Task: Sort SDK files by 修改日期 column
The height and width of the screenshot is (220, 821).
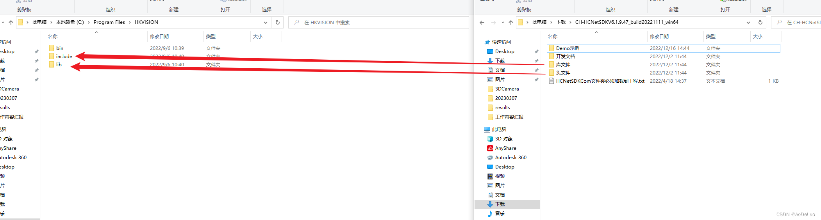Action: 659,36
